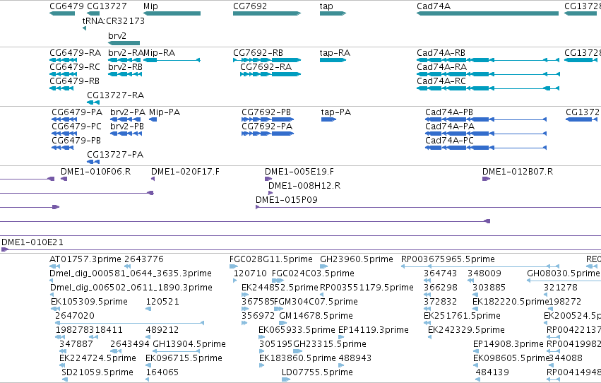
Task: Open protein CG6479-PB
Action: coord(76,141)
